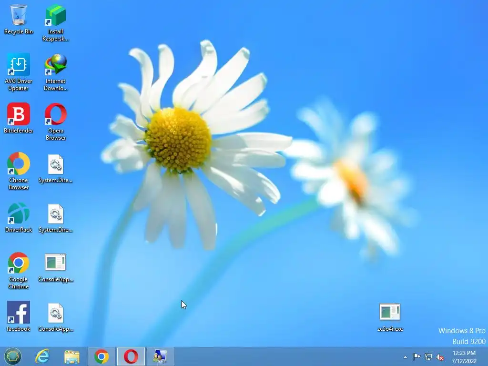The width and height of the screenshot is (488, 366).
Task: Select the zc5o4i.exe file icon
Action: point(390,317)
